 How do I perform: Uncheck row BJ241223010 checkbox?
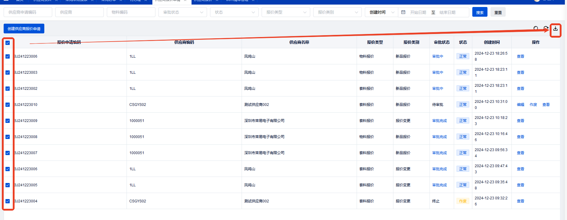pos(8,105)
